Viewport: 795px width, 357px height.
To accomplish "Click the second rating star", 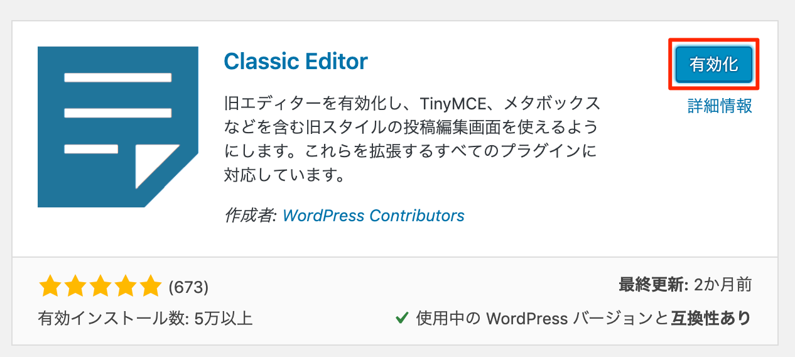I will tap(75, 287).
